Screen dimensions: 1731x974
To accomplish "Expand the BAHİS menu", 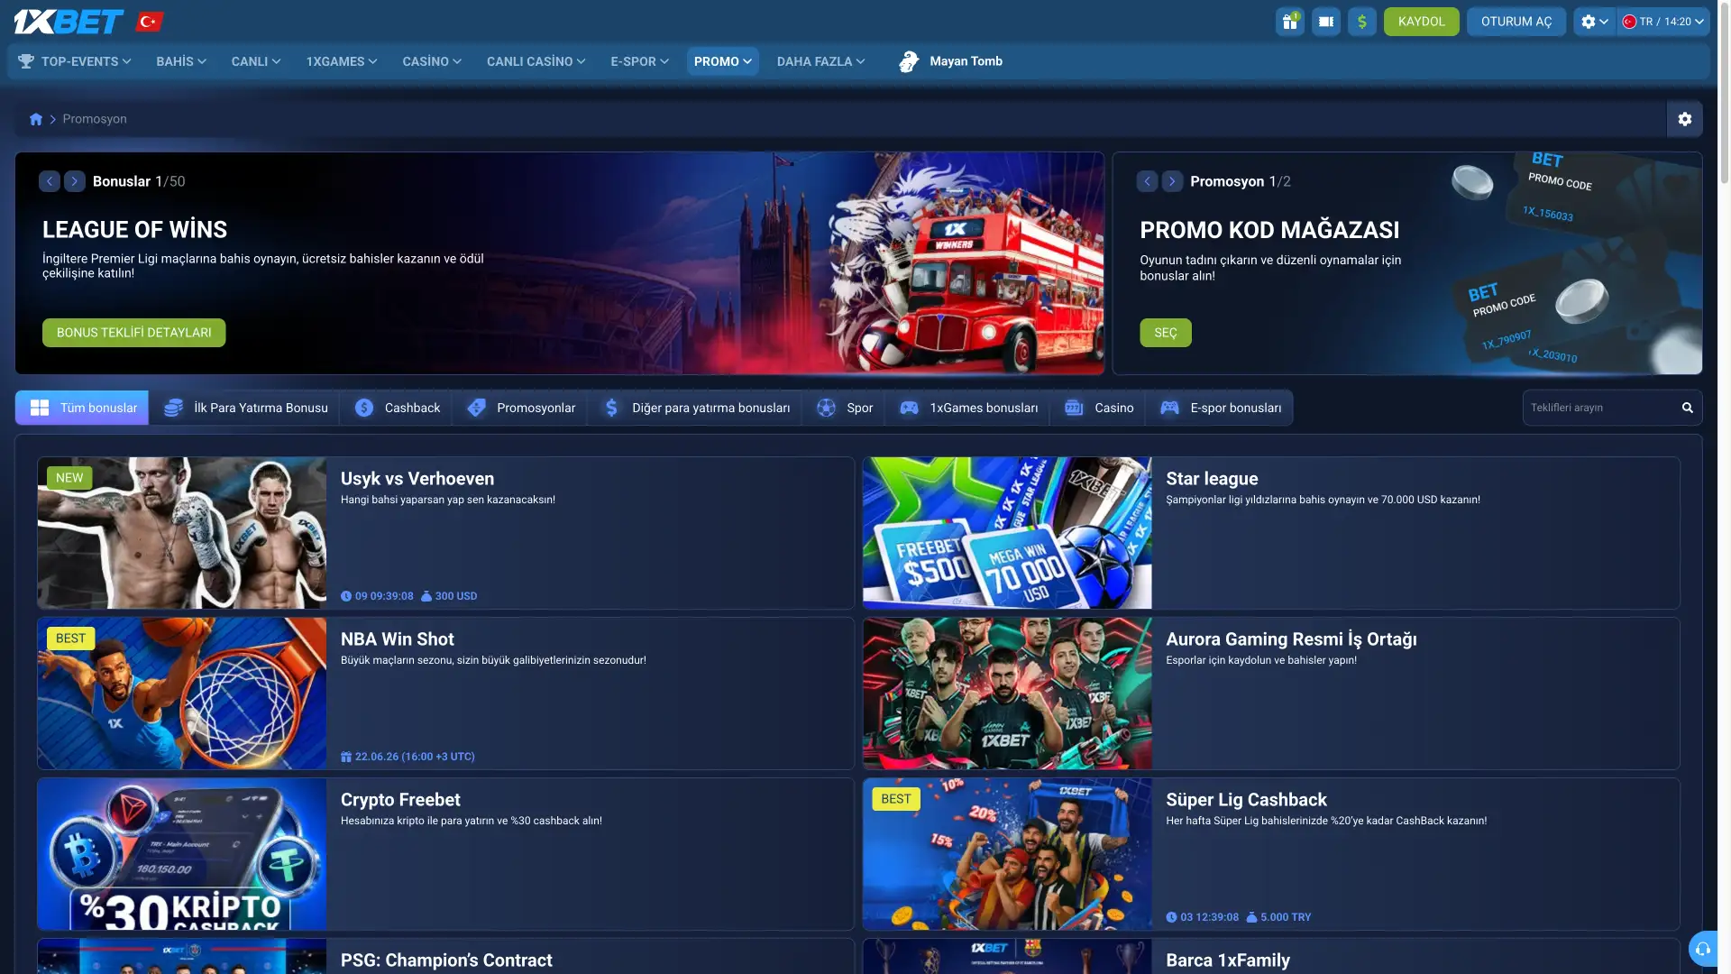I will pos(181,61).
